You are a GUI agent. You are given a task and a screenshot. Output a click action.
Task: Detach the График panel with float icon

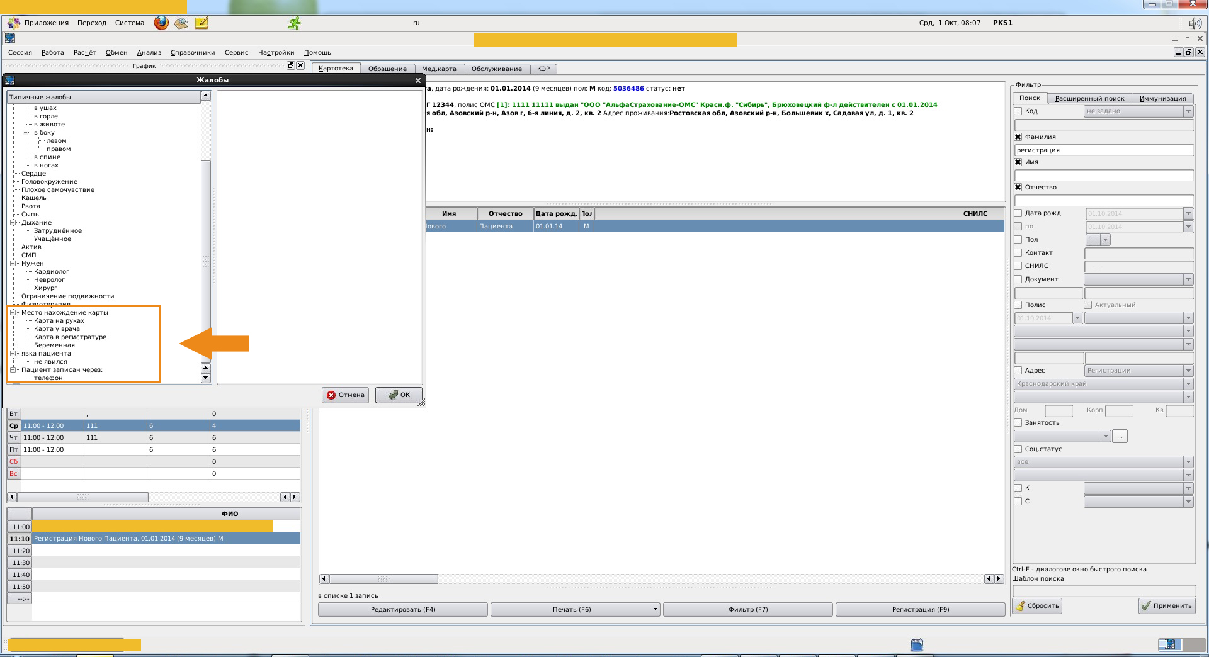290,65
